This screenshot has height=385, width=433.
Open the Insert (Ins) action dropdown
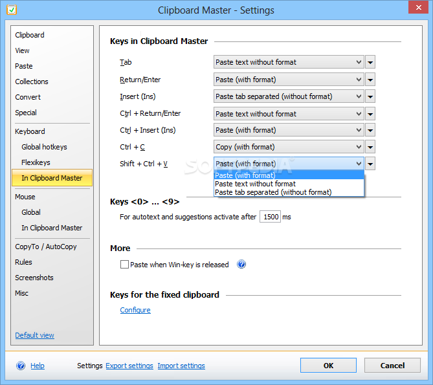(289, 96)
